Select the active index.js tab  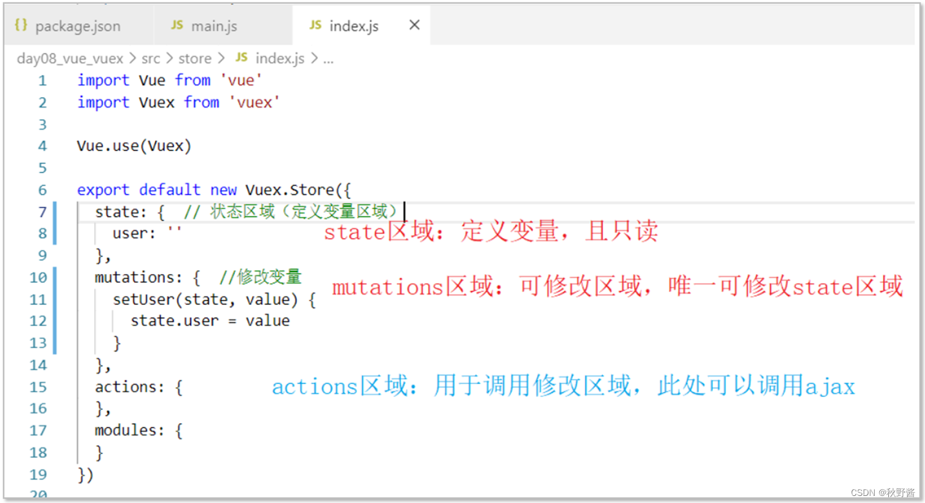(353, 25)
